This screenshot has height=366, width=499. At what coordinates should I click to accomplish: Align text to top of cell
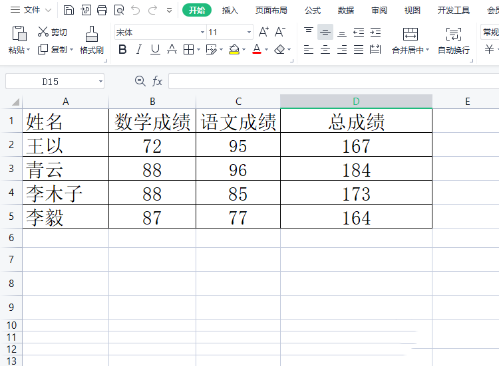308,32
